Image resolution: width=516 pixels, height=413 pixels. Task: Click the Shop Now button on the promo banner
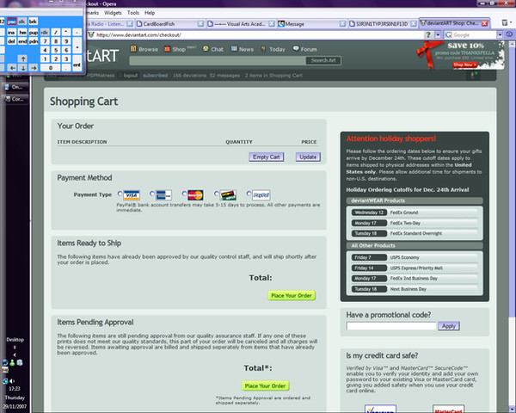coord(464,65)
